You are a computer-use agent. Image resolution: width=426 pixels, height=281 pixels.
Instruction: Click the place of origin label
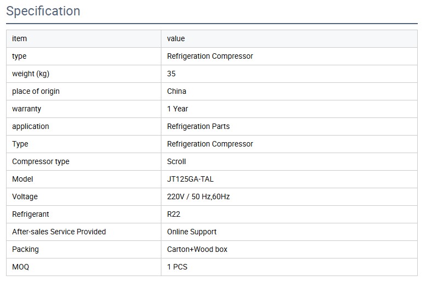click(x=36, y=91)
